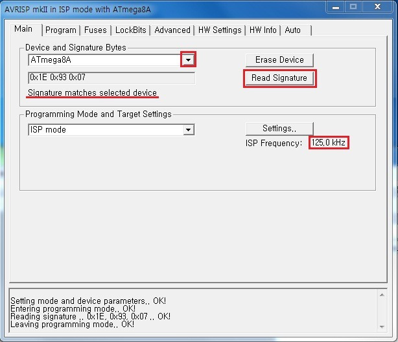Image resolution: width=398 pixels, height=342 pixels.
Task: Expand the ISP mode dropdown arrow
Action: (x=189, y=130)
